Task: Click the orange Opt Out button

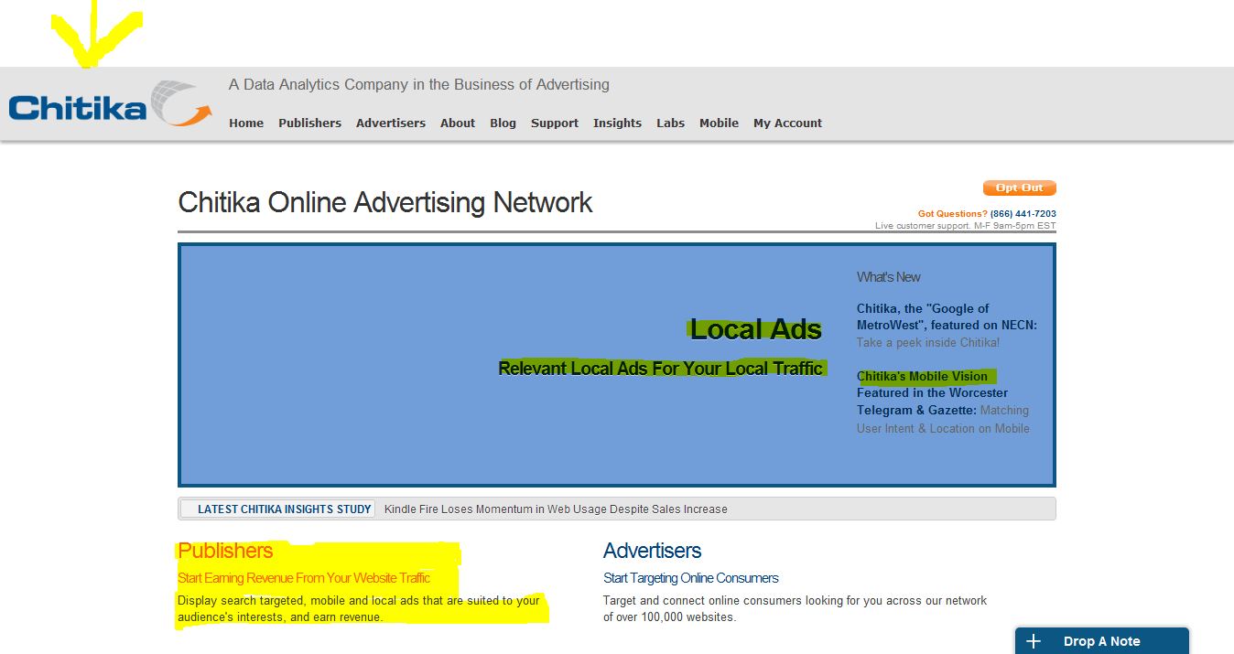Action: click(x=1020, y=188)
